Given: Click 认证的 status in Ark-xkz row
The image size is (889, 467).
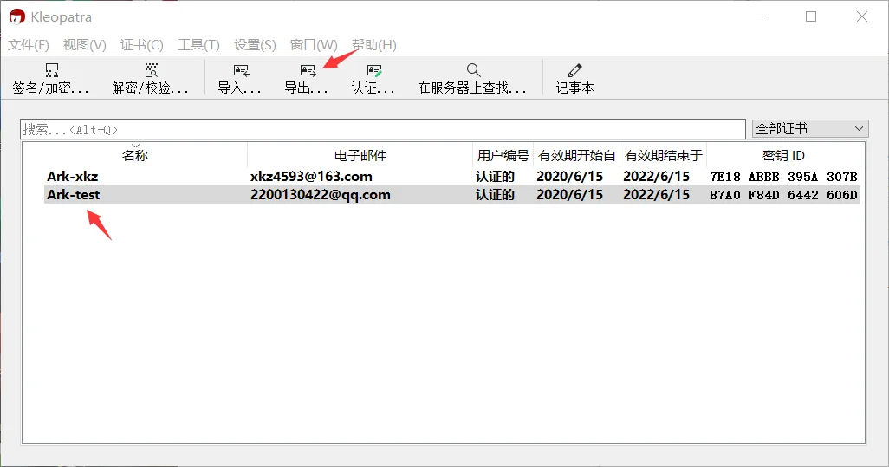Looking at the screenshot, I should point(495,177).
